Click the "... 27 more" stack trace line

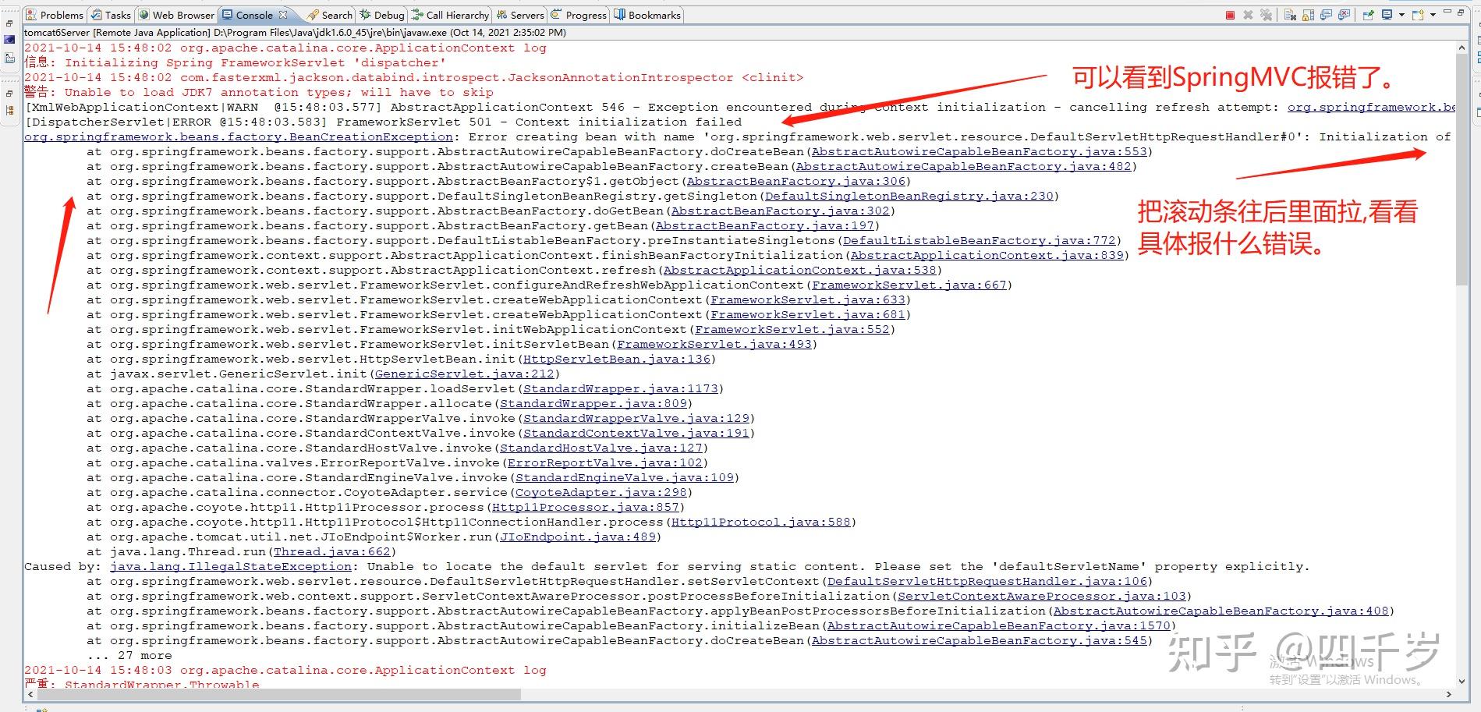click(129, 655)
